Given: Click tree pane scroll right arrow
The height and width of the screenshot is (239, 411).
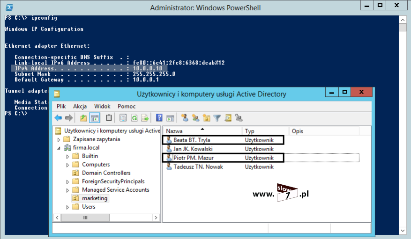Looking at the screenshot, I should [x=156, y=217].
